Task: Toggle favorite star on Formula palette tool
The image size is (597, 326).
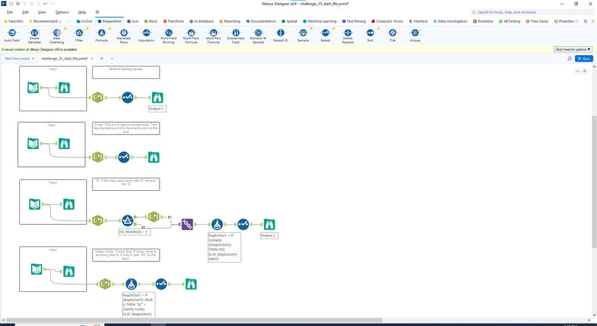Action: click(109, 28)
